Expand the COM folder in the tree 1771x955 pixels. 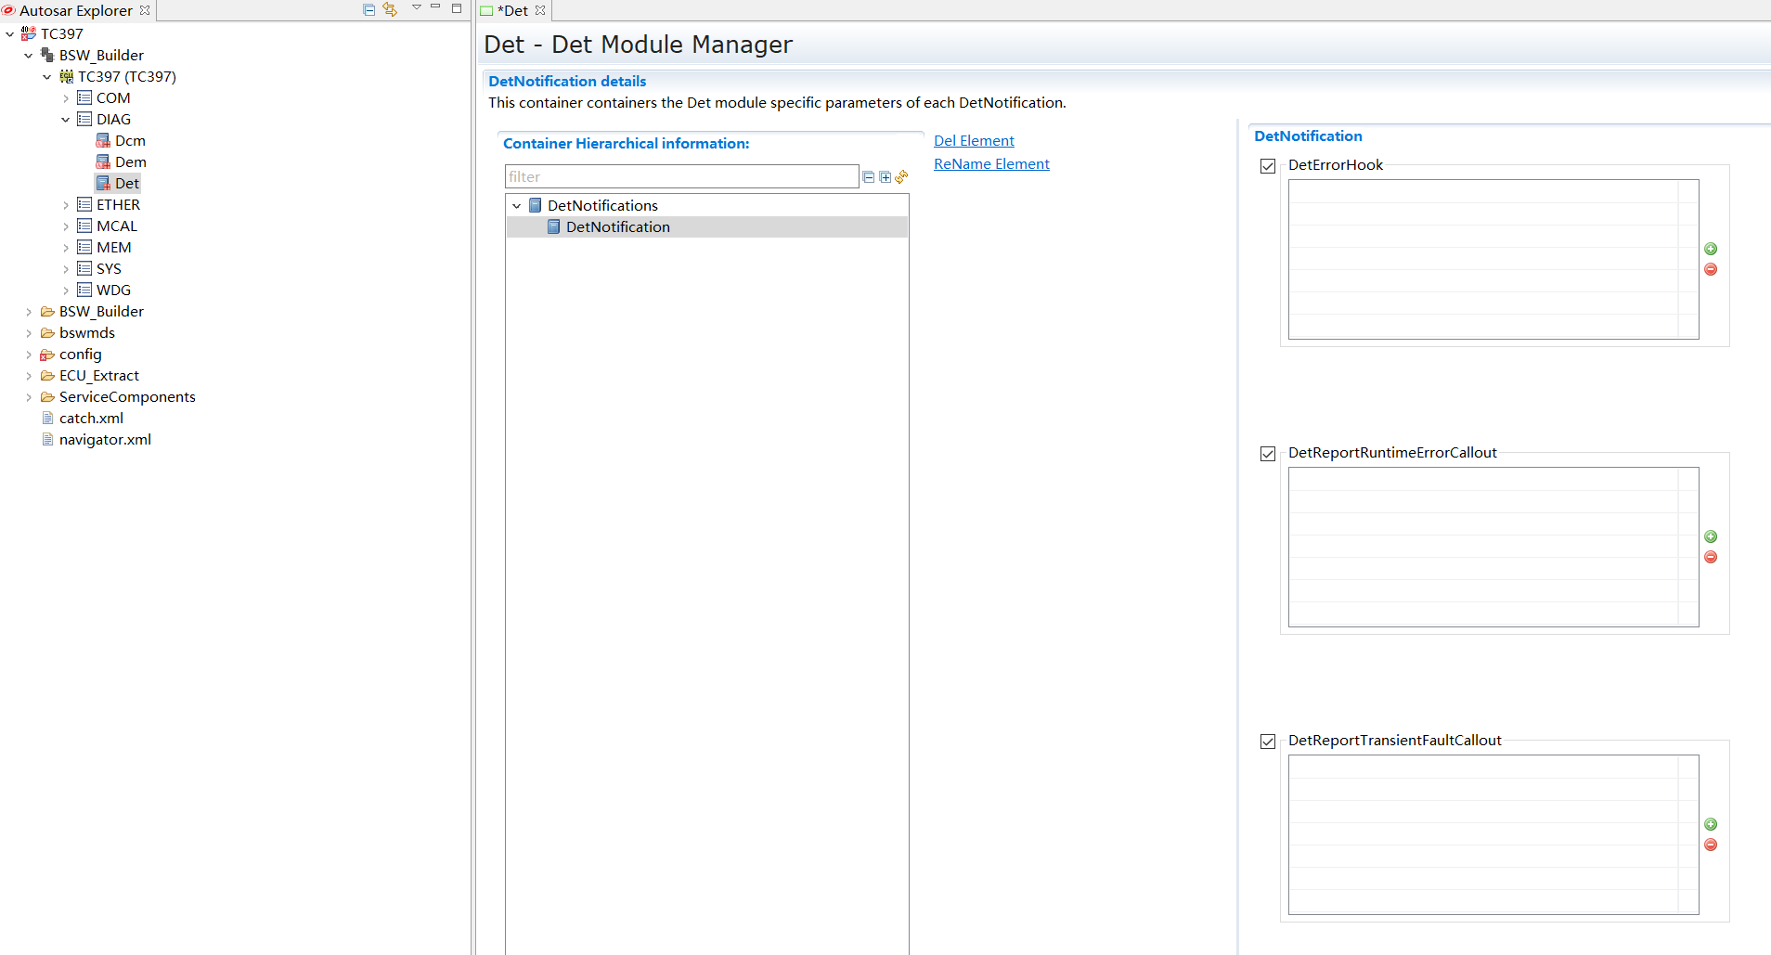coord(66,98)
